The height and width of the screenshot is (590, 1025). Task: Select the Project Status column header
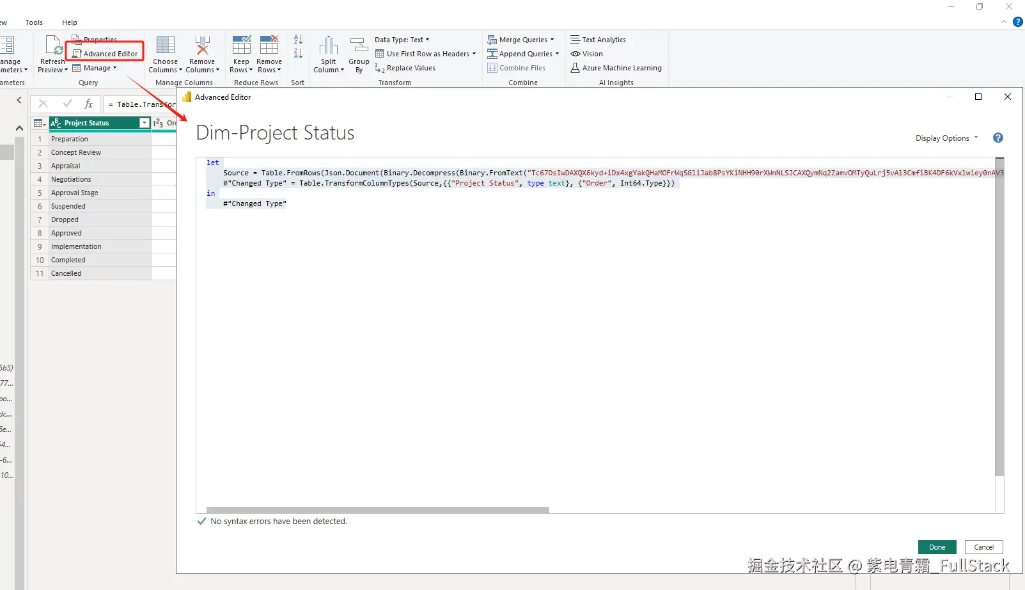click(x=100, y=123)
